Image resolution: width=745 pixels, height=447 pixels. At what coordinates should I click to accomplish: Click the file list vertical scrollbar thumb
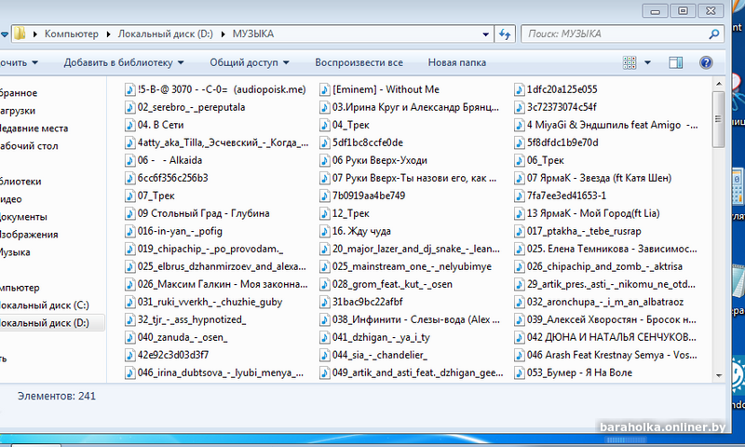[x=718, y=119]
